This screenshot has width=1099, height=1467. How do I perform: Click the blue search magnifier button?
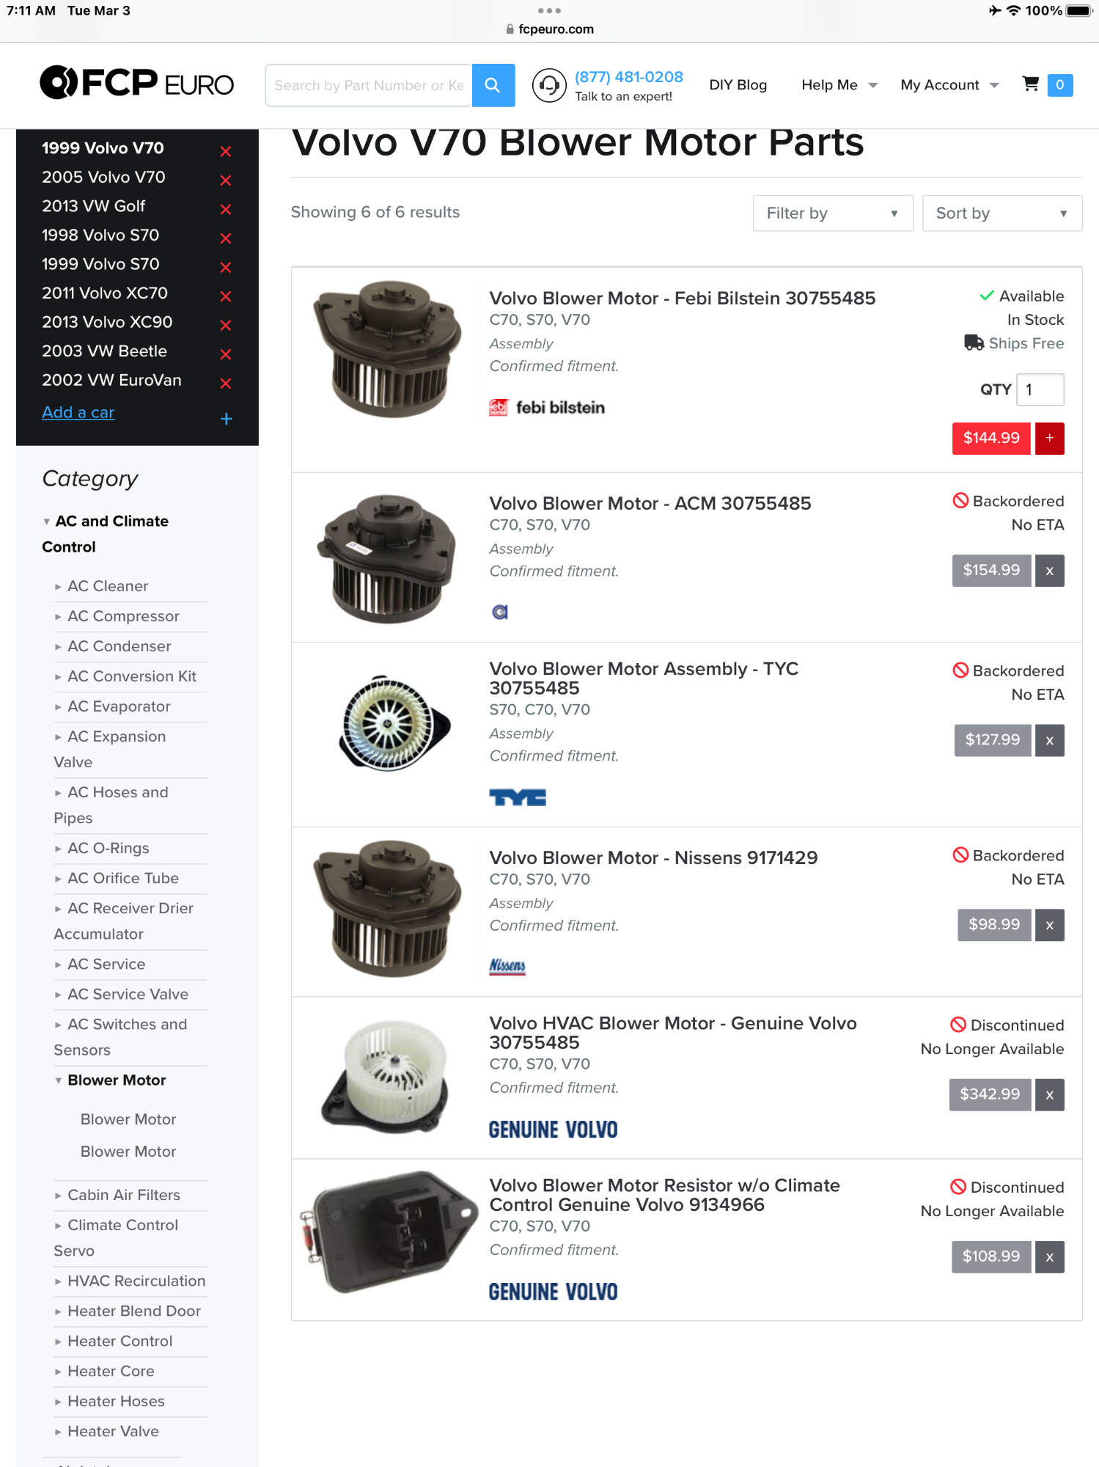[x=493, y=85]
